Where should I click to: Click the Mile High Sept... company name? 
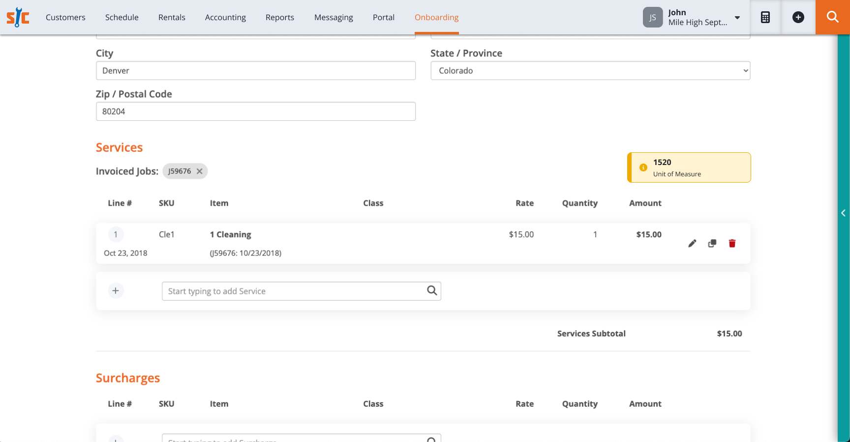click(698, 23)
